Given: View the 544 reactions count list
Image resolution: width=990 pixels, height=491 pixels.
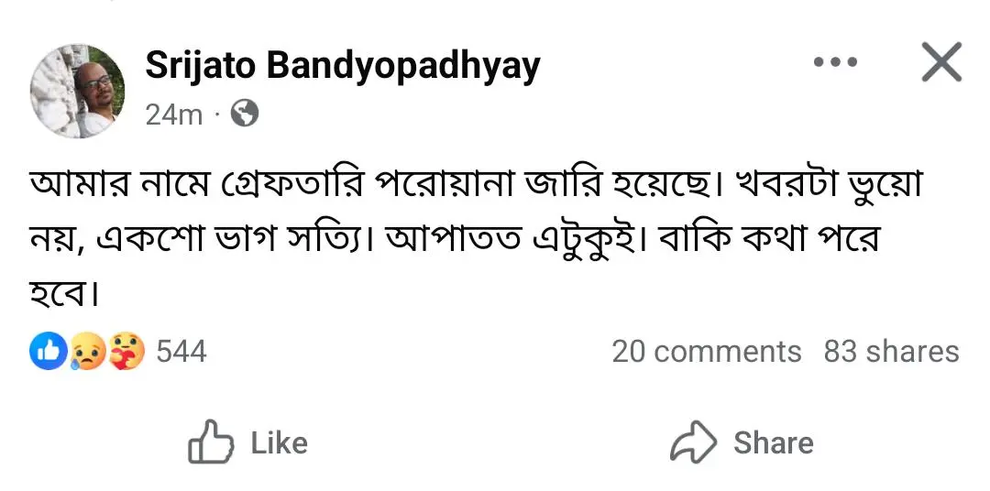Looking at the screenshot, I should (x=181, y=352).
